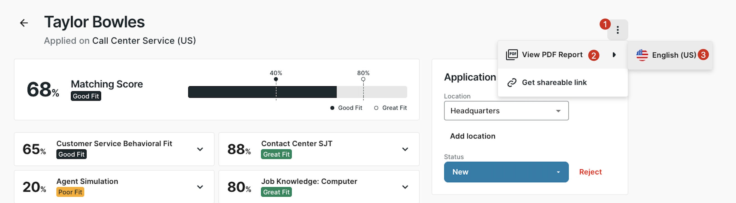736x203 pixels.
Task: Click the 80% Great Fit threshold marker
Action: coord(363,79)
